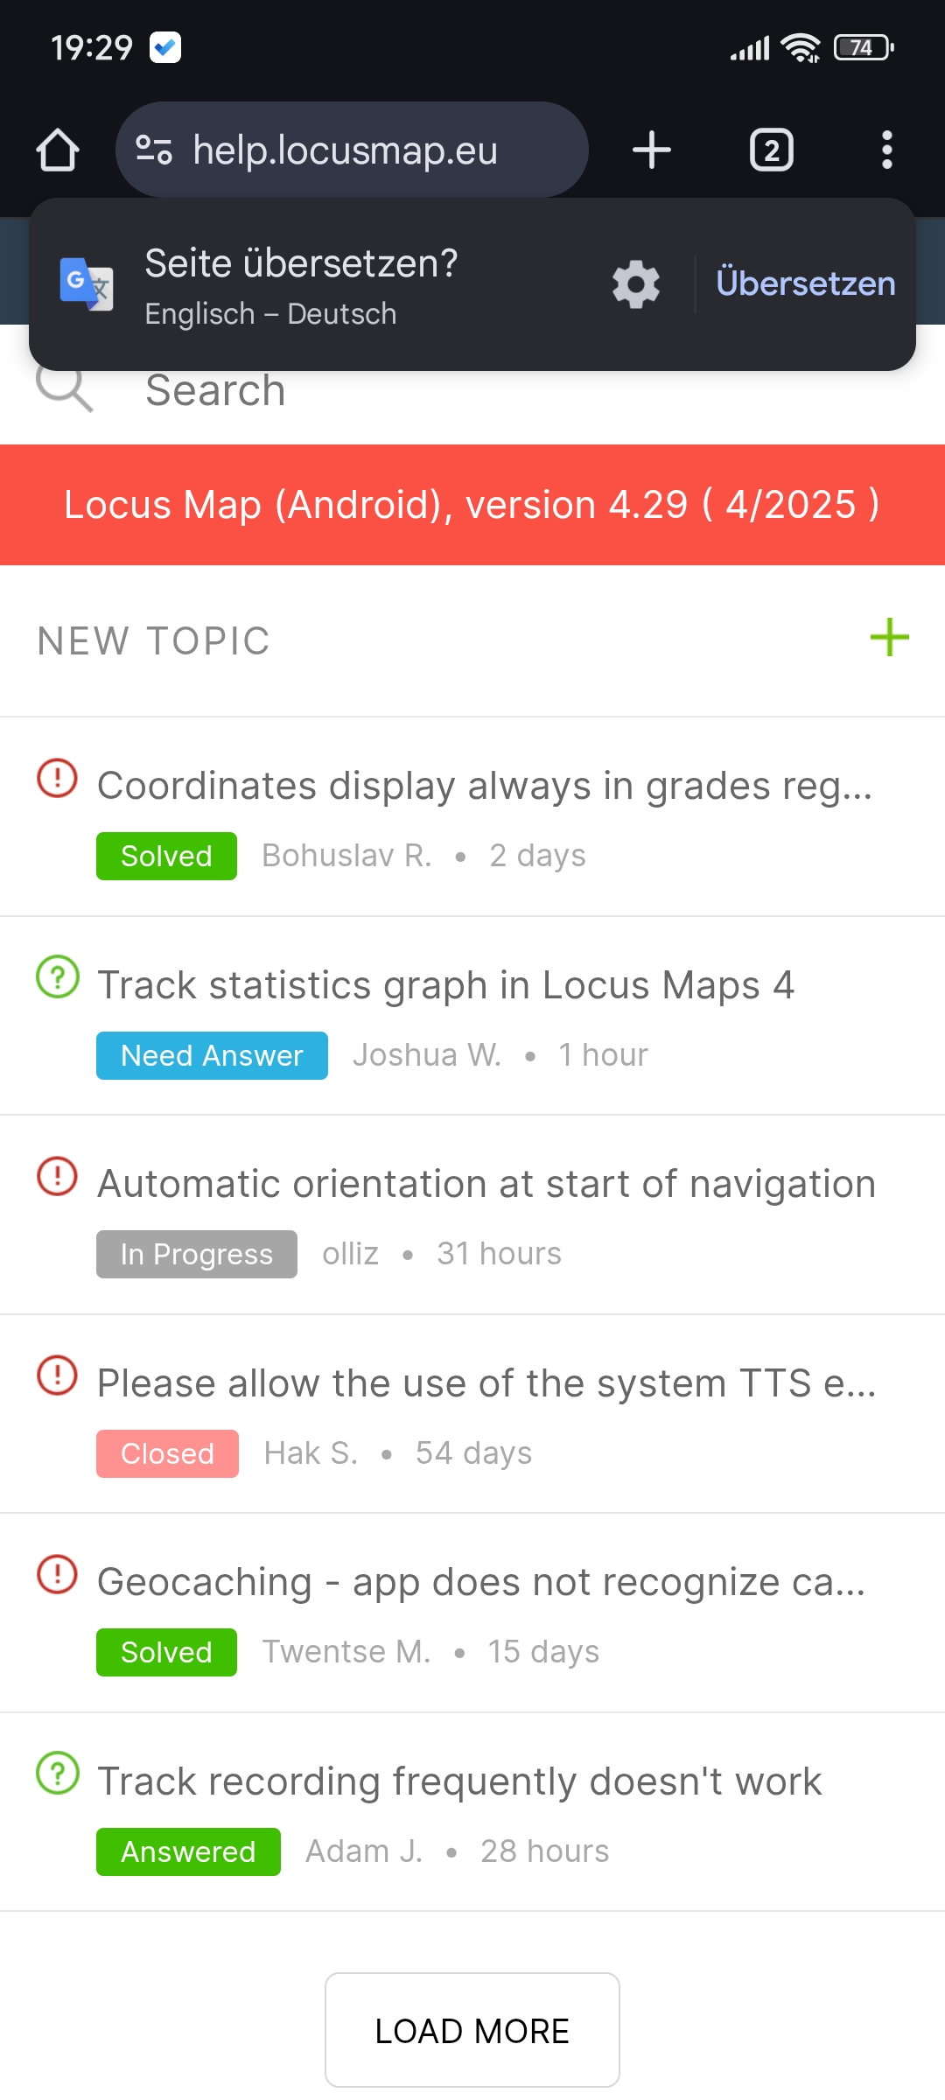
Task: Open the tab switcher showing 2 tabs
Action: (x=771, y=150)
